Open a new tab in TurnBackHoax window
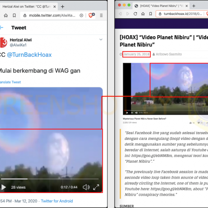 (x=194, y=6)
